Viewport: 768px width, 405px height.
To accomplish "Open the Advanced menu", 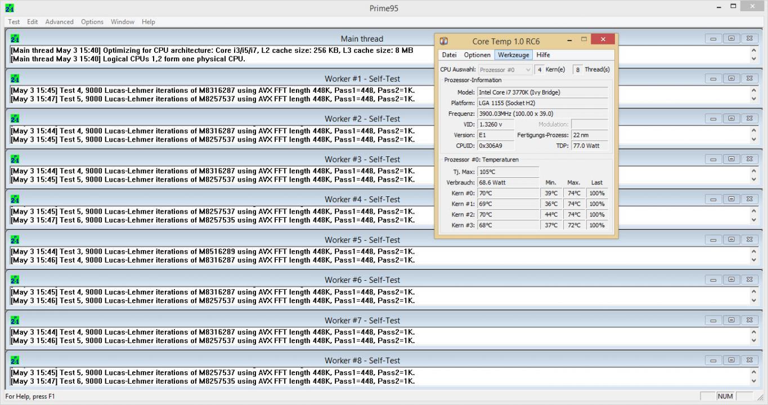I will (x=59, y=22).
